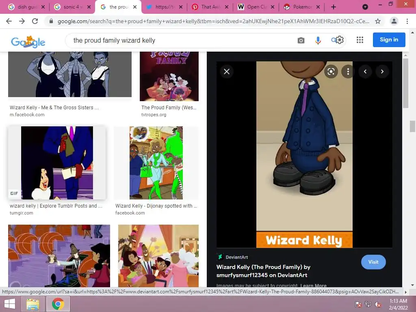This screenshot has height=312, width=416.
Task: Show the next image in preview
Action: click(x=382, y=71)
